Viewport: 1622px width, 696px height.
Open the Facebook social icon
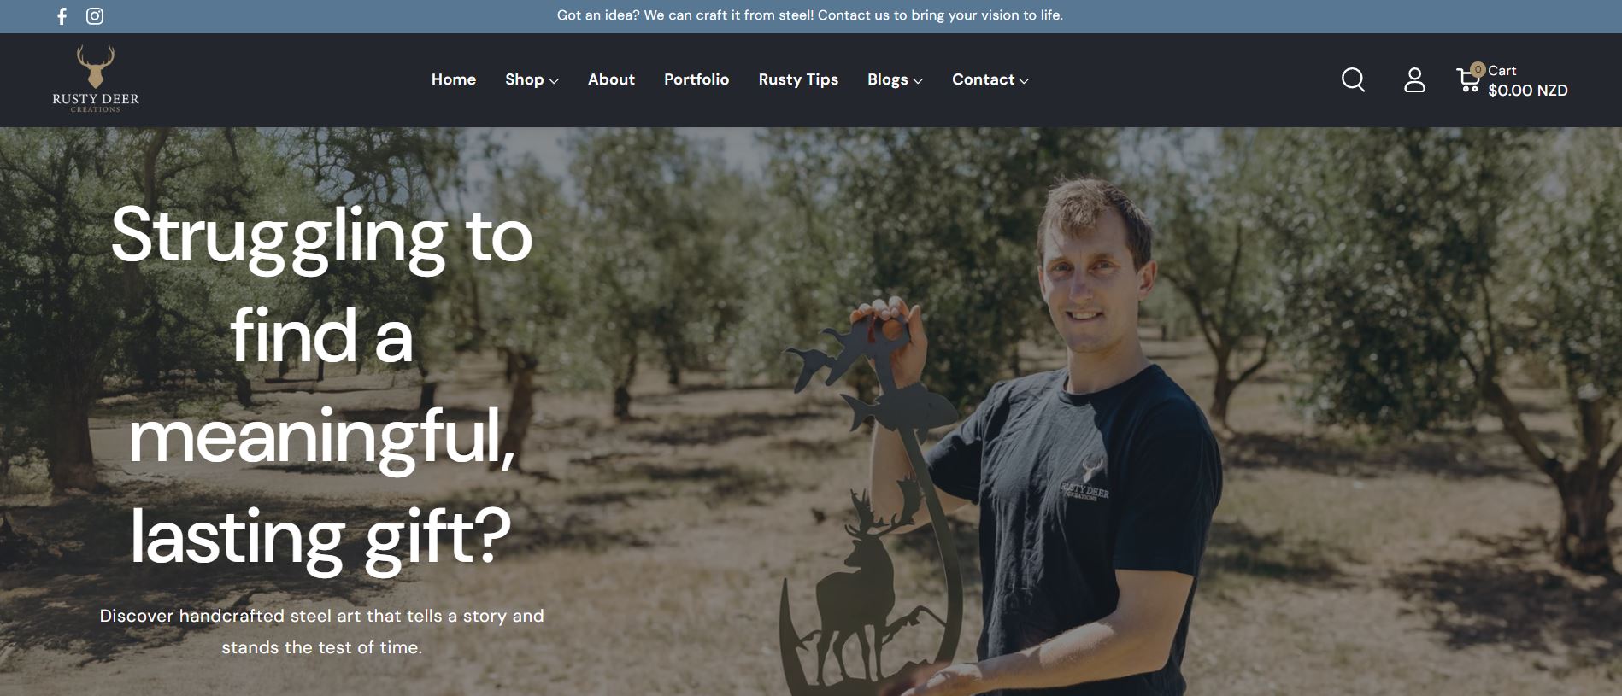[62, 16]
